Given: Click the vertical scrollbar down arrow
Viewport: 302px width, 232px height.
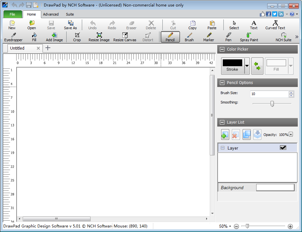Looking at the screenshot, I should [x=212, y=213].
